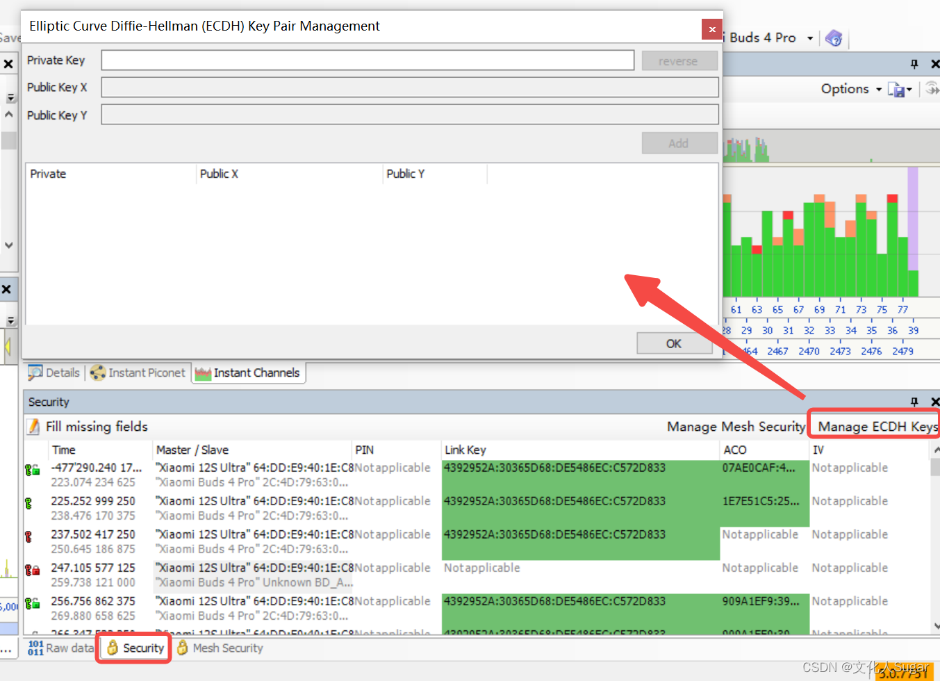Close the top-left panel with its X
The width and height of the screenshot is (940, 681).
point(8,64)
